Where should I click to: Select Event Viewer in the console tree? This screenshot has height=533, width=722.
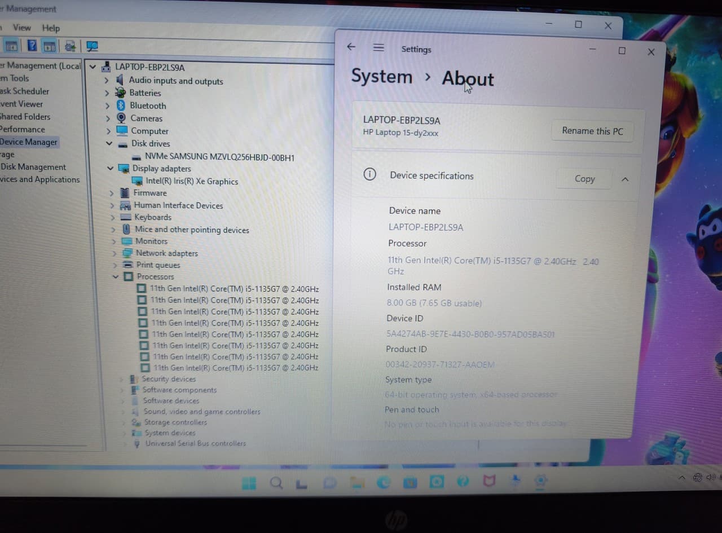point(21,104)
